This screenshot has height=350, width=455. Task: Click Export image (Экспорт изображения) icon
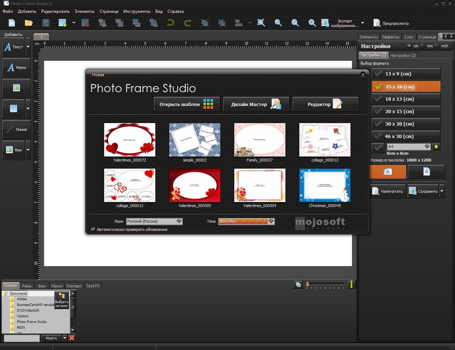(x=325, y=23)
